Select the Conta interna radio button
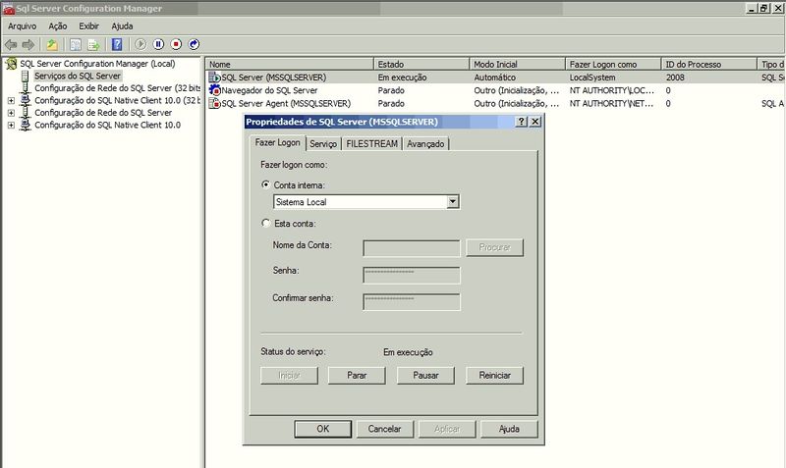 (x=265, y=184)
